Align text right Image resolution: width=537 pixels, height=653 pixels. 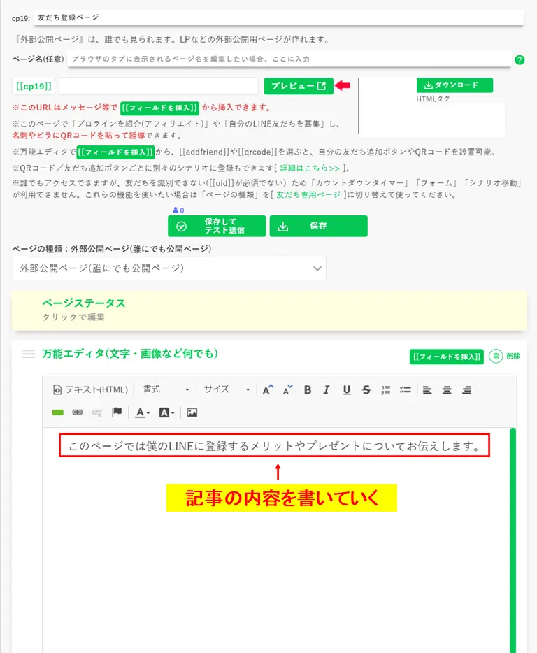(x=466, y=390)
